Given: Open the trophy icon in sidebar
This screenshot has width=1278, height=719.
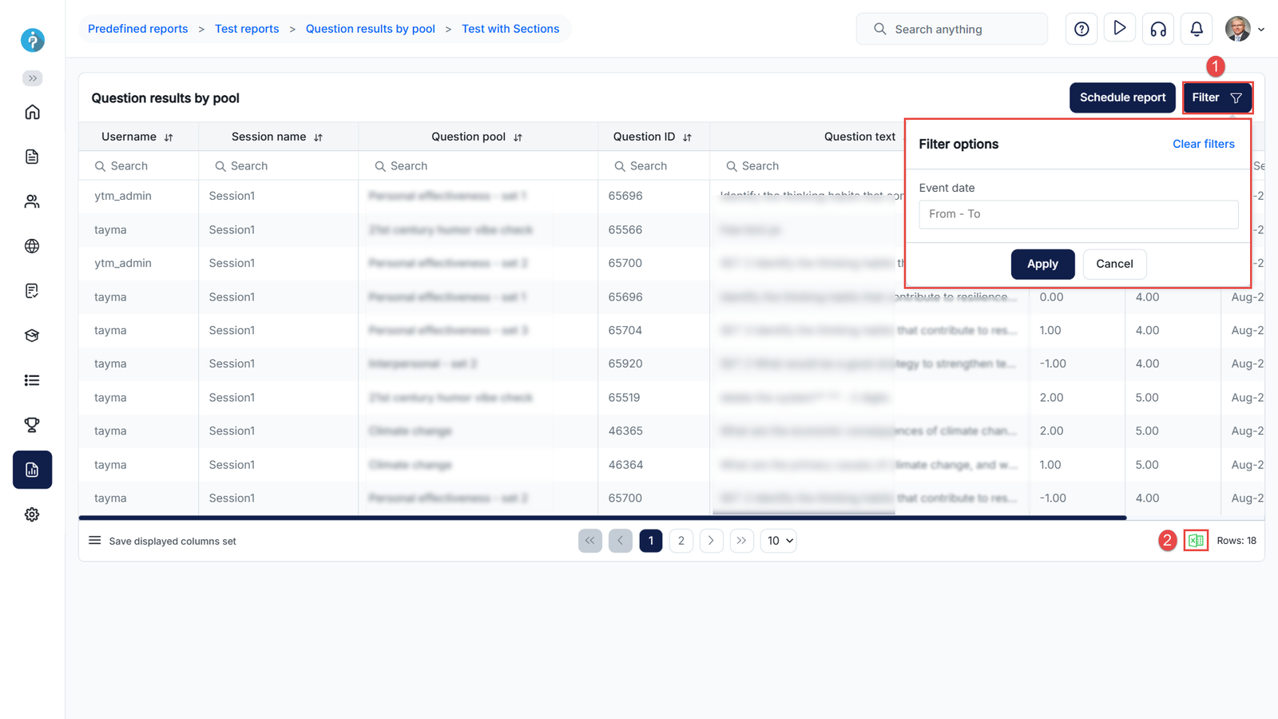Looking at the screenshot, I should (32, 425).
